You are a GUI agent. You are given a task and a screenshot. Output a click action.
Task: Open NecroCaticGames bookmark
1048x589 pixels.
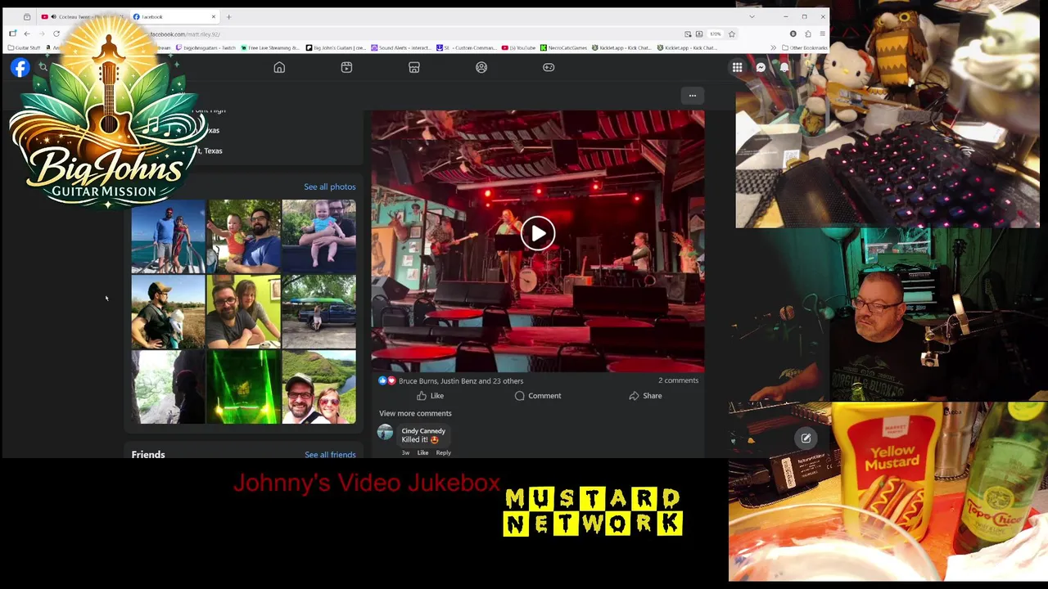coord(564,47)
